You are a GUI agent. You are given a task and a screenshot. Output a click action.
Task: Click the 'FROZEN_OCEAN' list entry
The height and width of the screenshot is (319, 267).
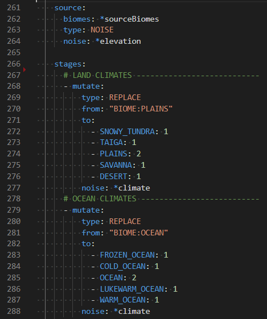[127, 255]
